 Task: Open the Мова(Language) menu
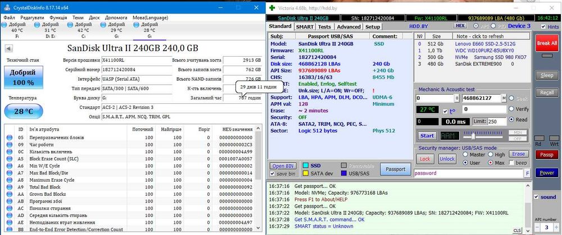pyautogui.click(x=150, y=17)
